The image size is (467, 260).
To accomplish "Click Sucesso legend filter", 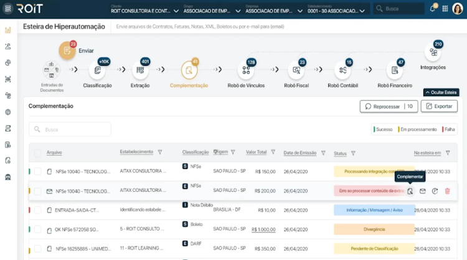I will click(x=383, y=130).
